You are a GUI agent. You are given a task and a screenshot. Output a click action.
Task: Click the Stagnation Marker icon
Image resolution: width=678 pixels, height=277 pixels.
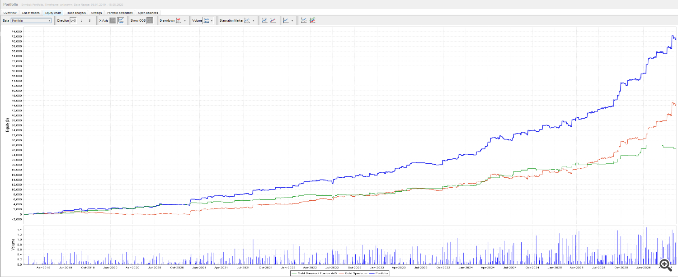(247, 20)
